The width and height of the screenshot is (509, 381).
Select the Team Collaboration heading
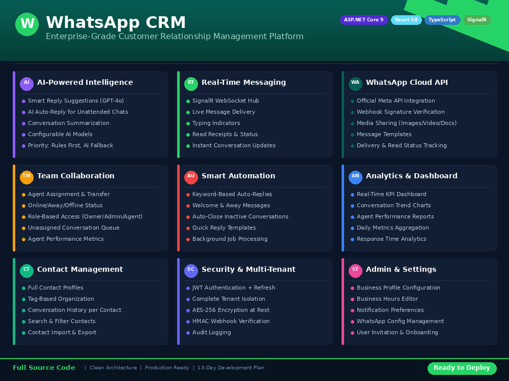[76, 176]
